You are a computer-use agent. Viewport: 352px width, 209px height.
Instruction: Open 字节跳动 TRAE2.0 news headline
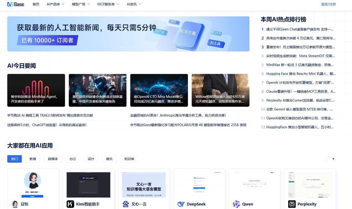coord(50,115)
